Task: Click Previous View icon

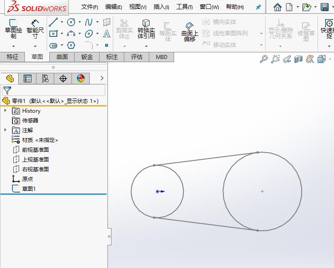Action: click(287, 59)
